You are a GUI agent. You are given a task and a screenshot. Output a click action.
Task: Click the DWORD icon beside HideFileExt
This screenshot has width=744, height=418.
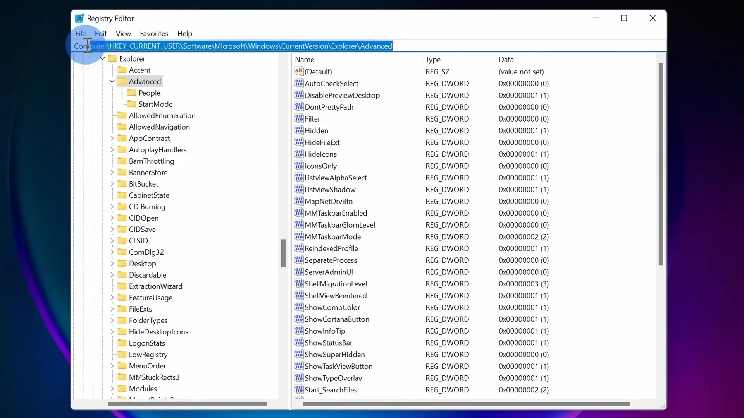(299, 142)
